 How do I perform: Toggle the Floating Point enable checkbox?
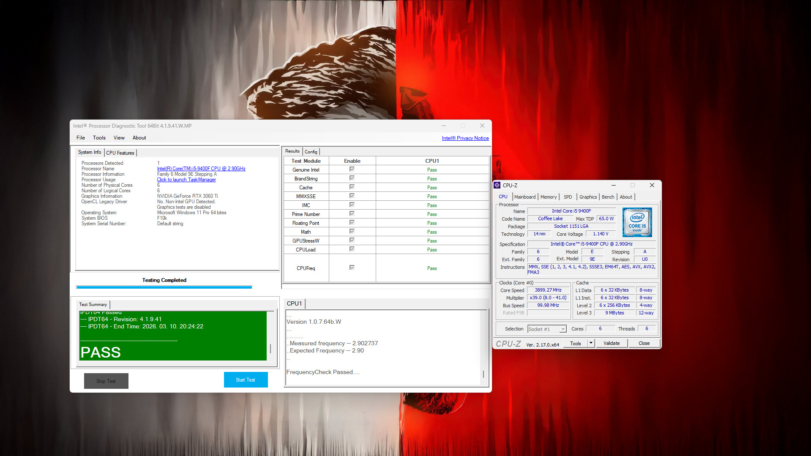[x=352, y=223]
